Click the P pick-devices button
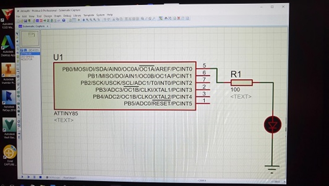The height and width of the screenshot is (186, 329). (x=22, y=50)
